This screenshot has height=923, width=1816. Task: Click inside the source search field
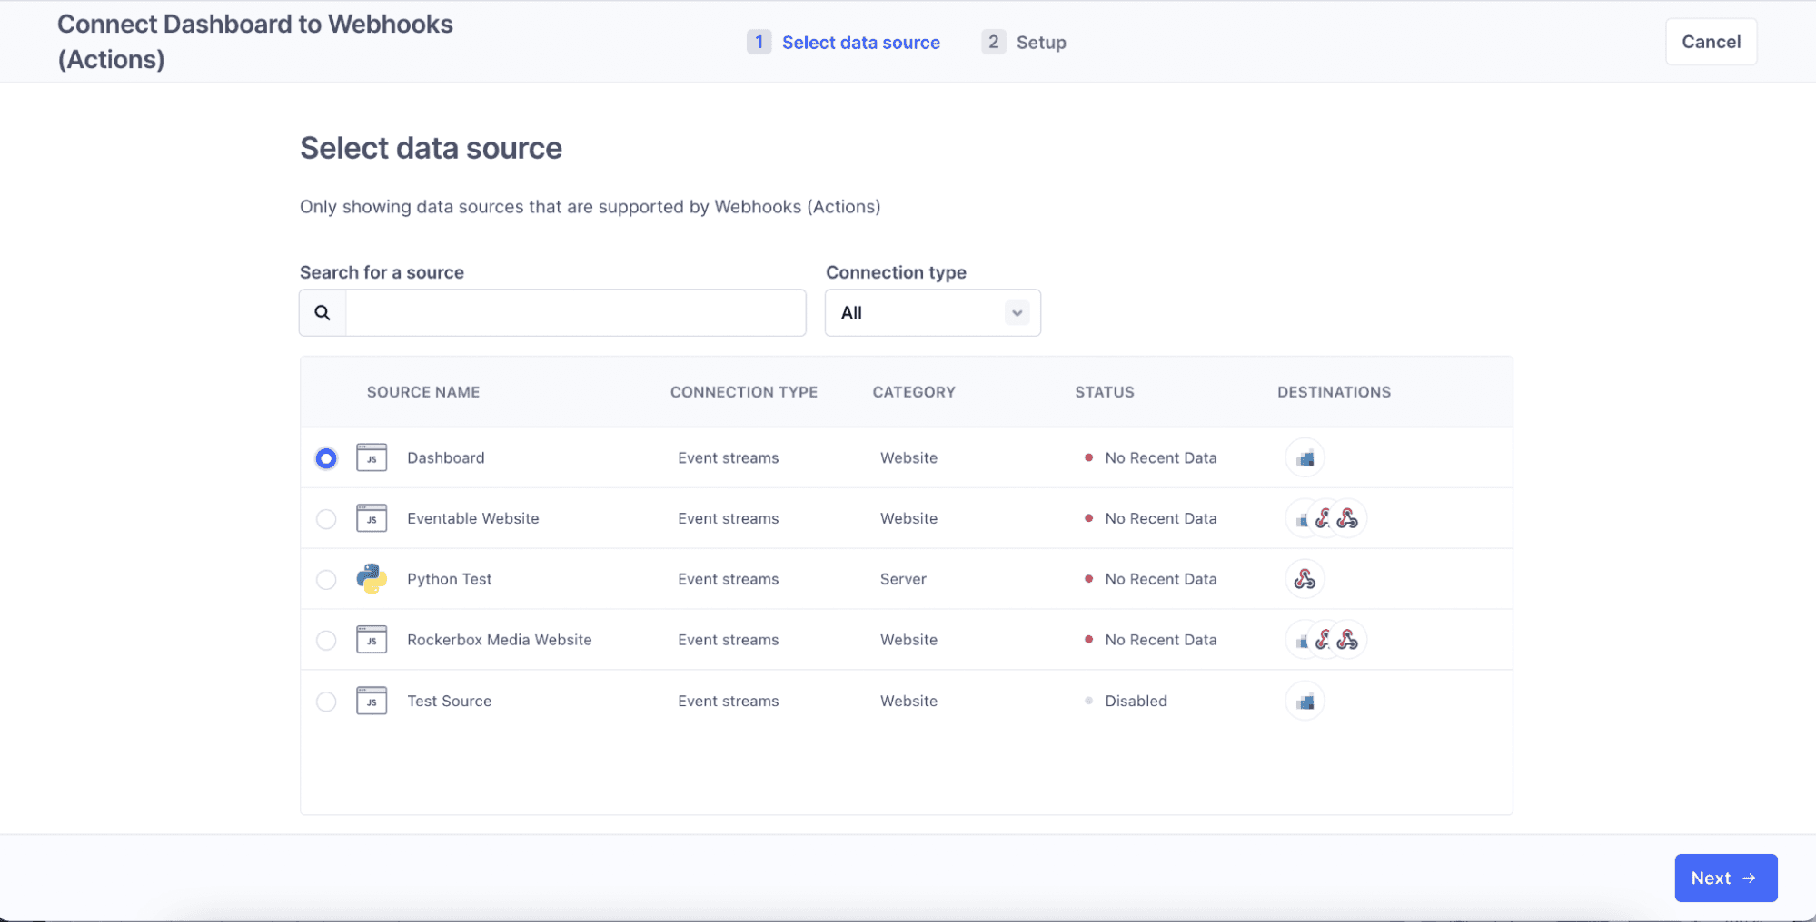[x=575, y=312]
